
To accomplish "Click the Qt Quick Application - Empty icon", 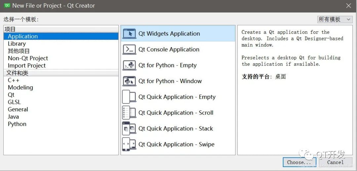I will pos(129,97).
